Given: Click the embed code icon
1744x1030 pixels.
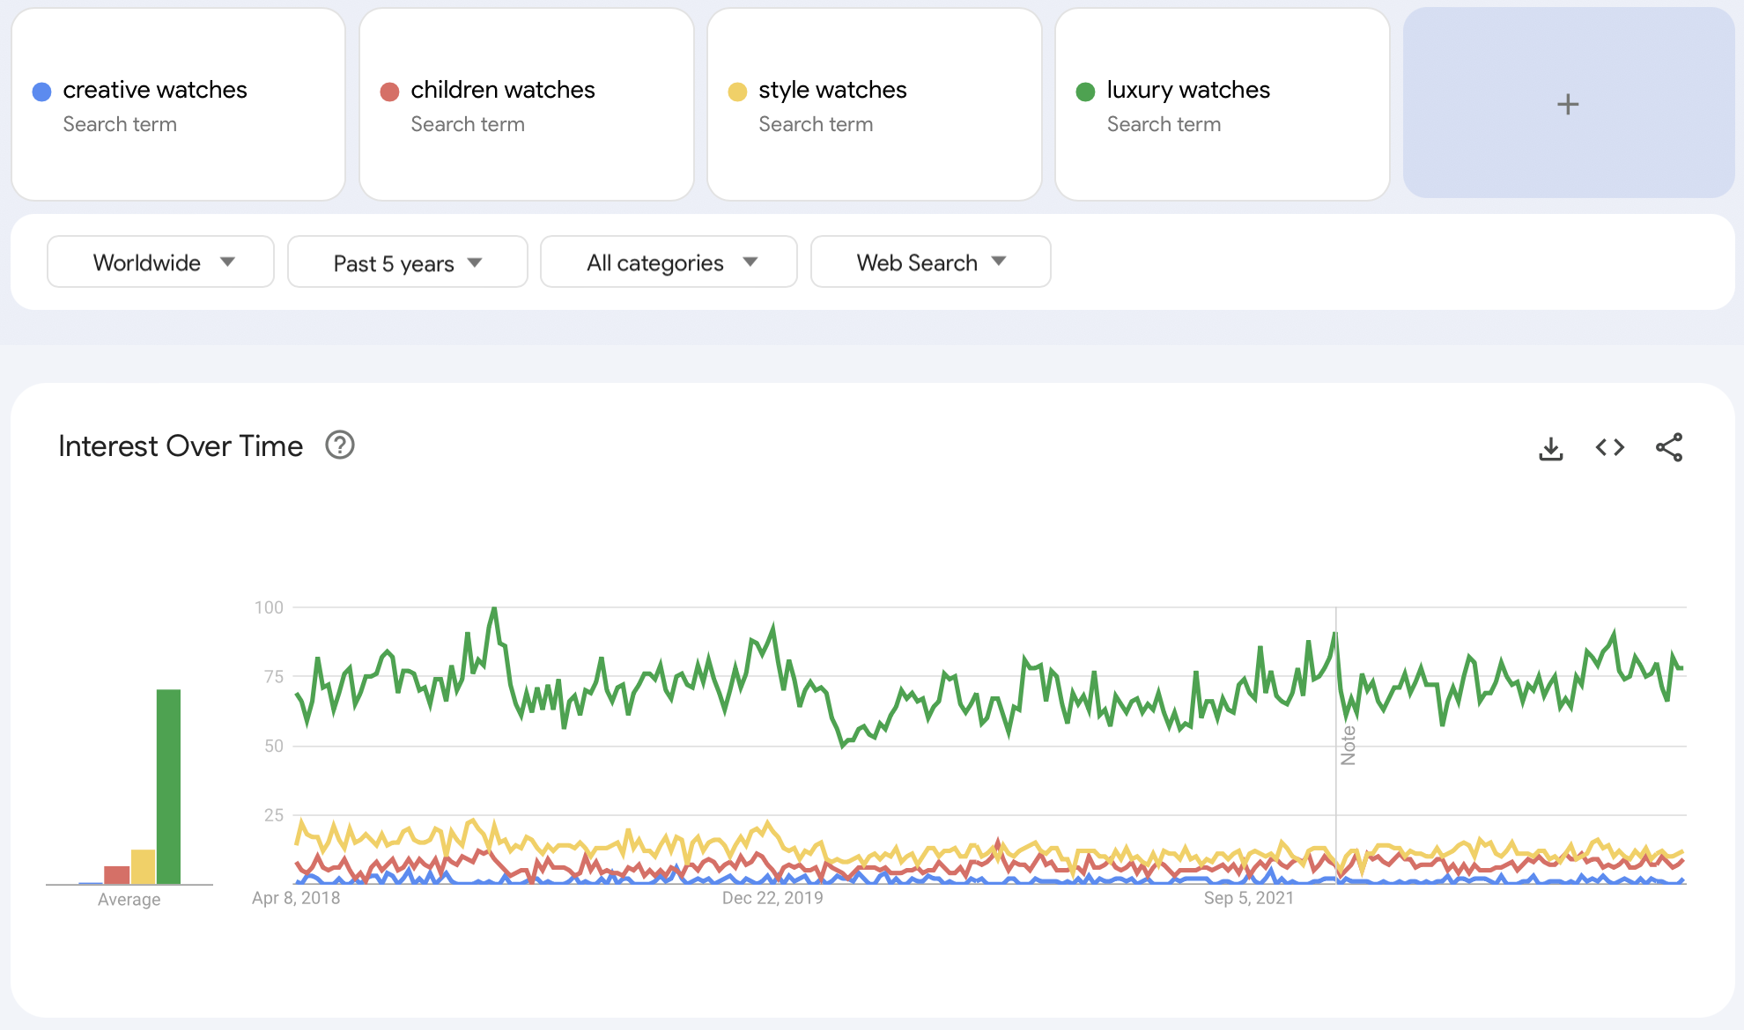Looking at the screenshot, I should (x=1609, y=448).
